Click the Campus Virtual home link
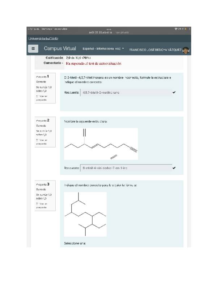Viewport: 217px width, 308px height. coord(60,49)
